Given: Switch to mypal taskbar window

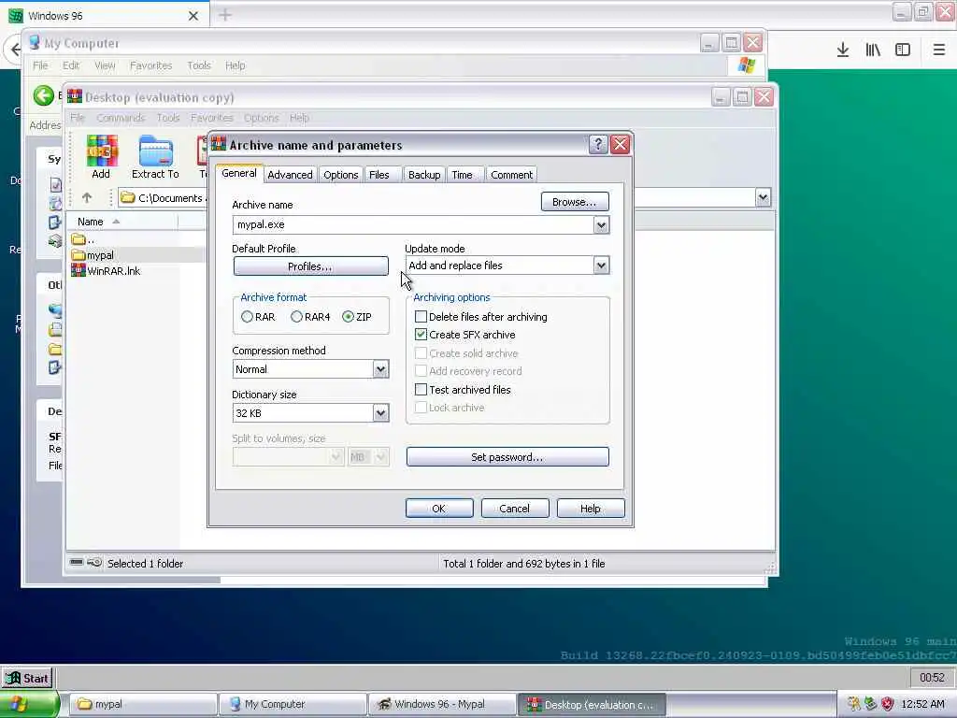Looking at the screenshot, I should click(143, 704).
